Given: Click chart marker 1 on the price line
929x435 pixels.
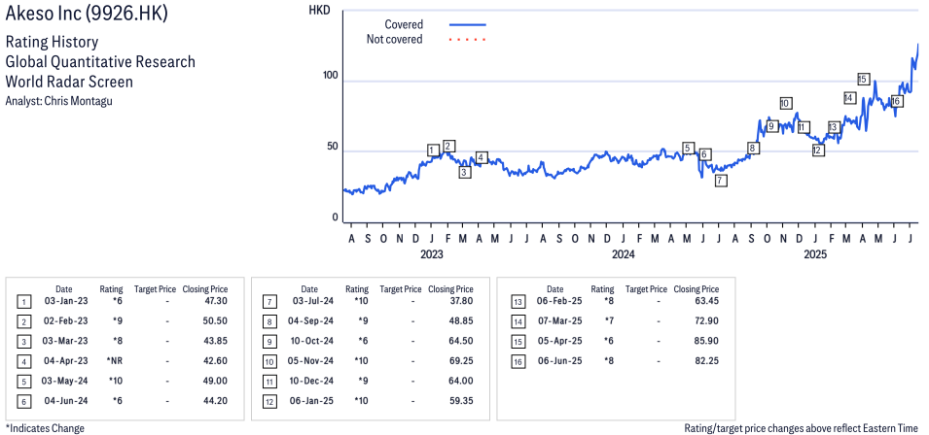Looking at the screenshot, I should [x=434, y=151].
